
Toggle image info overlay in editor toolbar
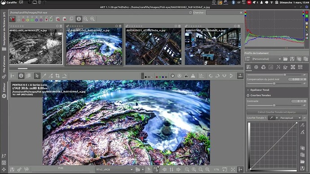(21, 76)
